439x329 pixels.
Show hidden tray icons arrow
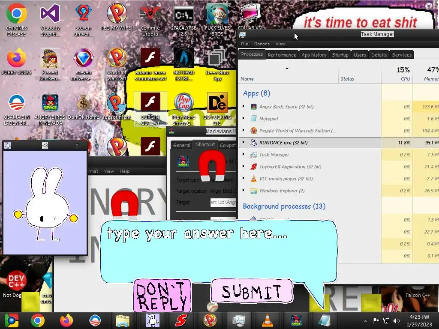(365, 321)
